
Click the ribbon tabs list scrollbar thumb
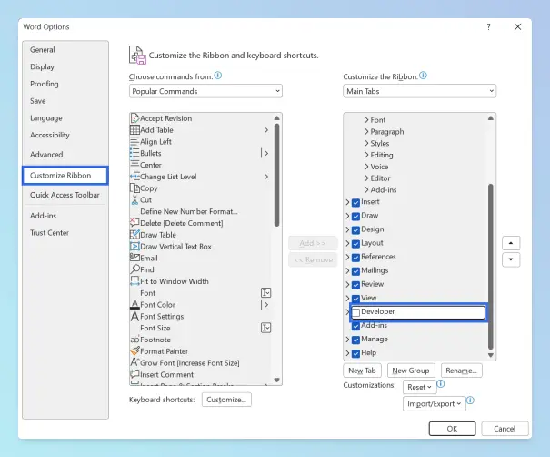tap(491, 266)
